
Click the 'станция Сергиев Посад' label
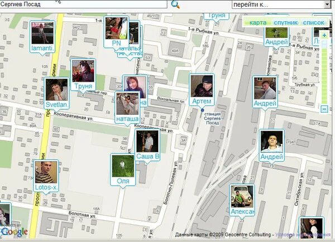click(212, 118)
